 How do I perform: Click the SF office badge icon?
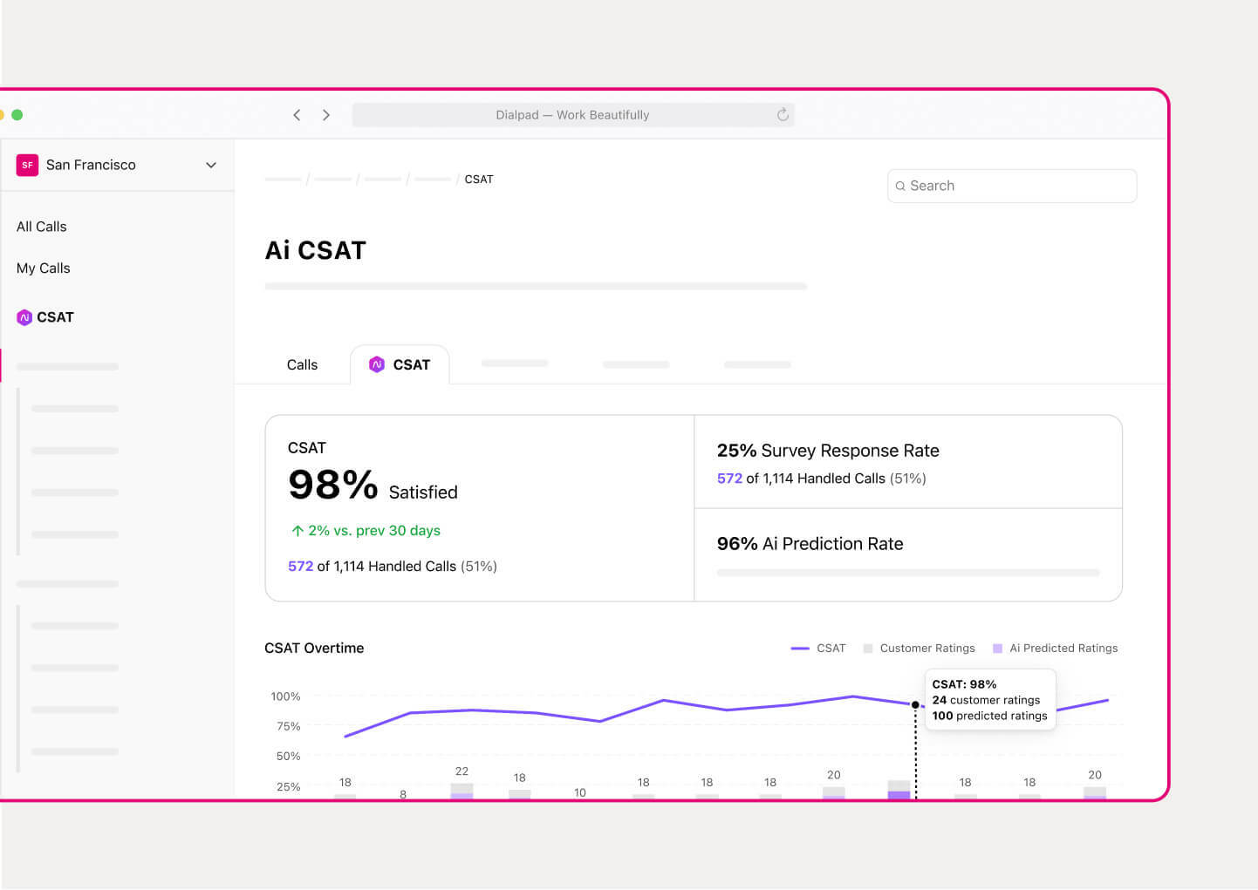pyautogui.click(x=27, y=165)
